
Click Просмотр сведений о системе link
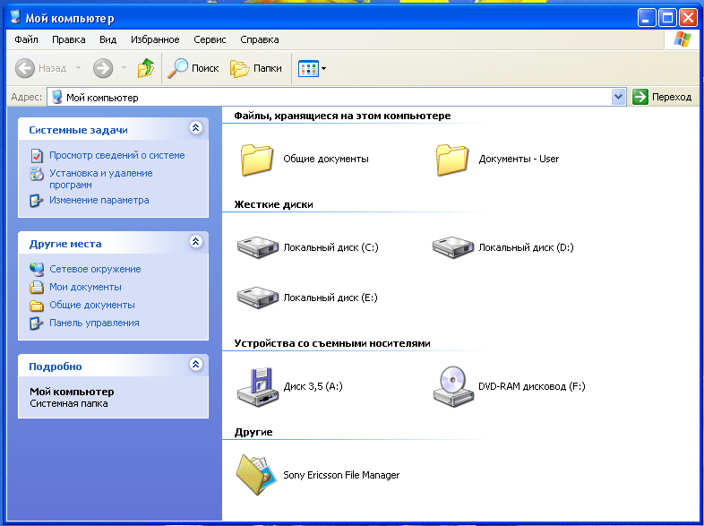click(117, 155)
